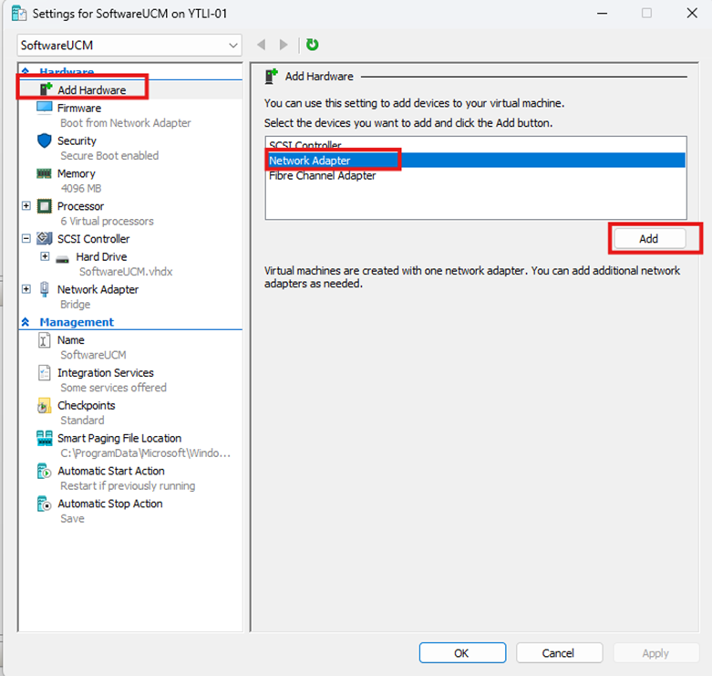Close the settings window

(x=692, y=13)
